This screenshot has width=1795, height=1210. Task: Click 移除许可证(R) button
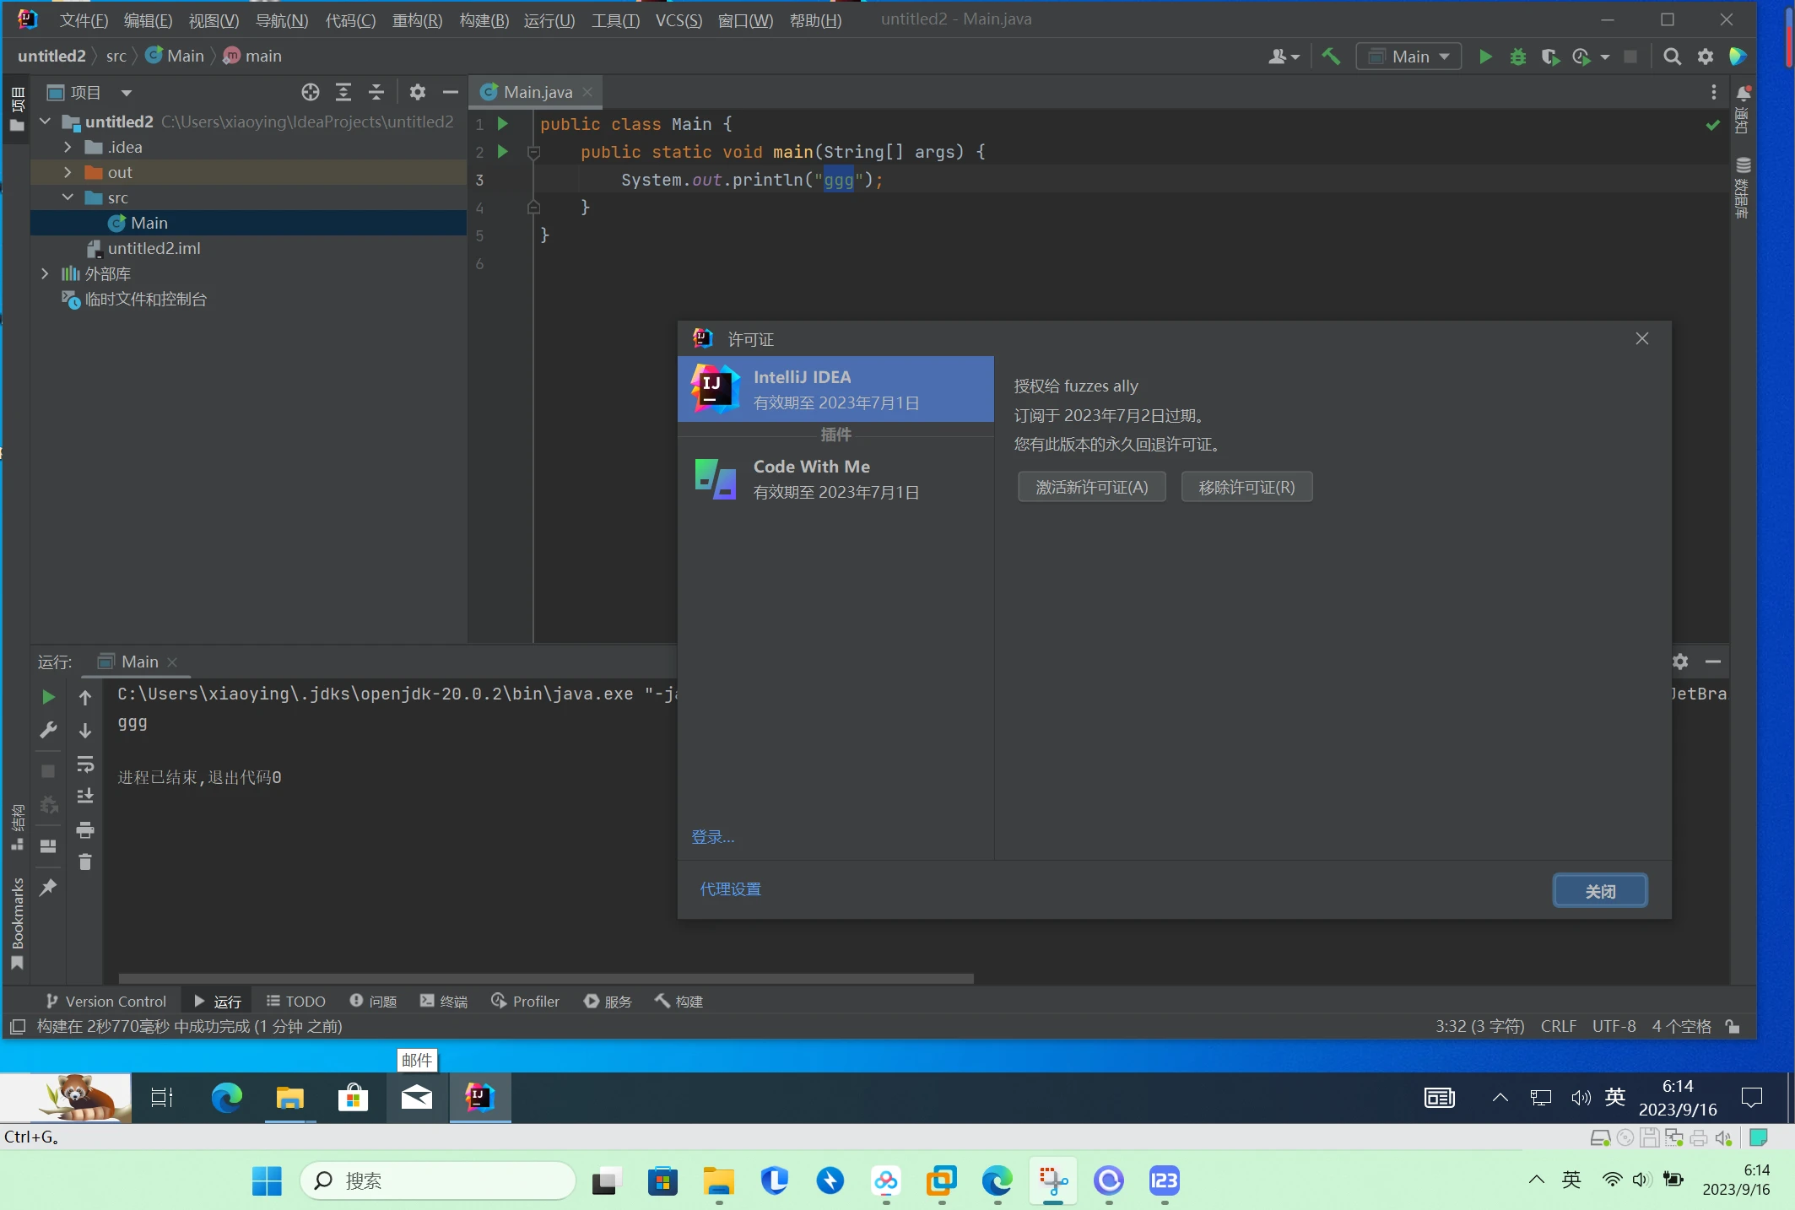(x=1246, y=487)
